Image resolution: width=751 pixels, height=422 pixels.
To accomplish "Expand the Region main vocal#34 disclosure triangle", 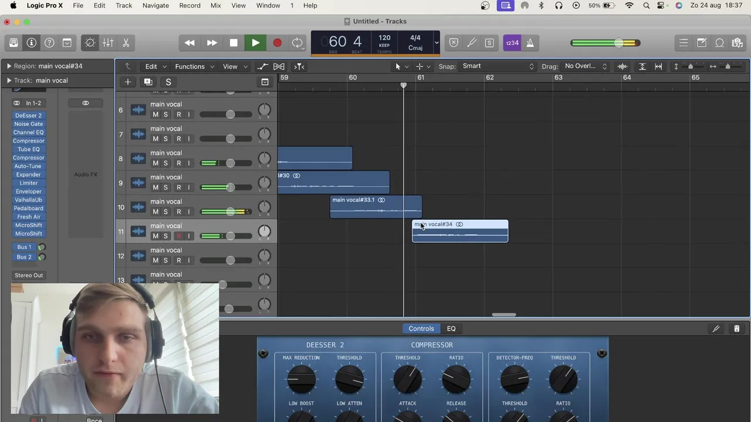I will point(9,66).
